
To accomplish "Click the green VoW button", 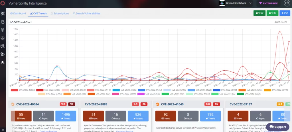I will point(259,13).
